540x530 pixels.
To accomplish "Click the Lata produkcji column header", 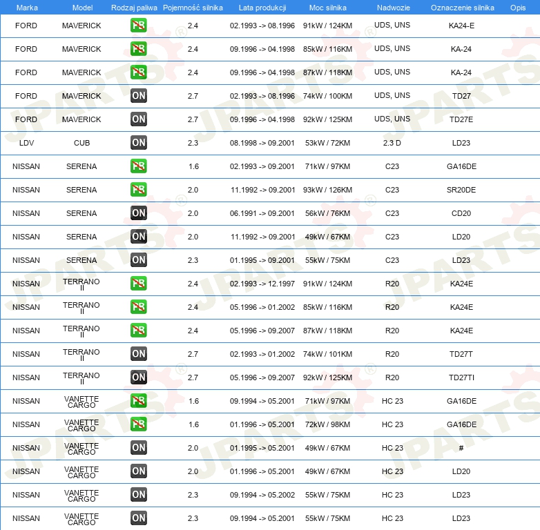I will 262,8.
